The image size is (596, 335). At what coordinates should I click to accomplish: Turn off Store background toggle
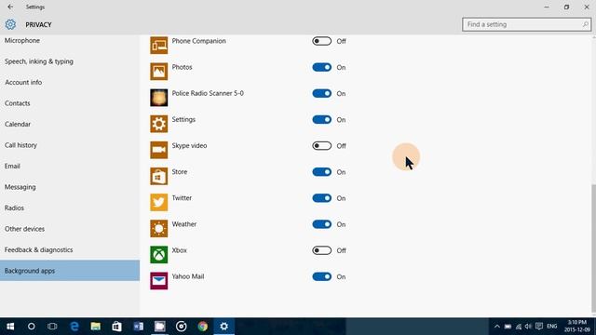[321, 172]
